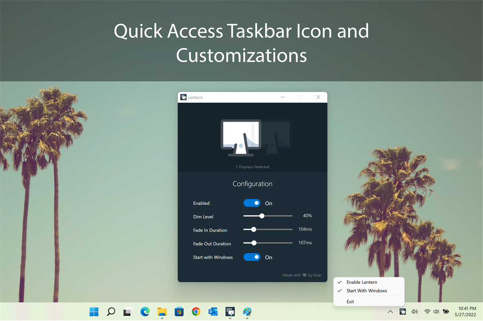Image resolution: width=483 pixels, height=321 pixels.
Task: Minimize the Lantern window
Action: click(283, 97)
